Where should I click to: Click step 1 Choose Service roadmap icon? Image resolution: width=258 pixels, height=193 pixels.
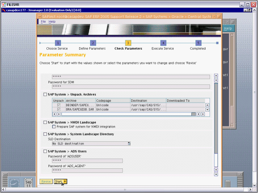click(x=58, y=42)
